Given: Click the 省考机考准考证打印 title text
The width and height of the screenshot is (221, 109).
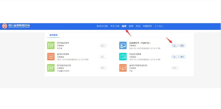Looking at the screenshot, I should pyautogui.click(x=138, y=65).
